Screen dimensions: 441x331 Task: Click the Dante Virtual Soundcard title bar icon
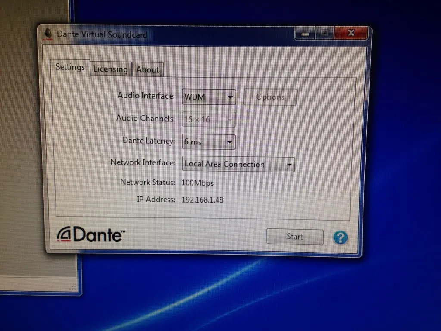tap(48, 34)
